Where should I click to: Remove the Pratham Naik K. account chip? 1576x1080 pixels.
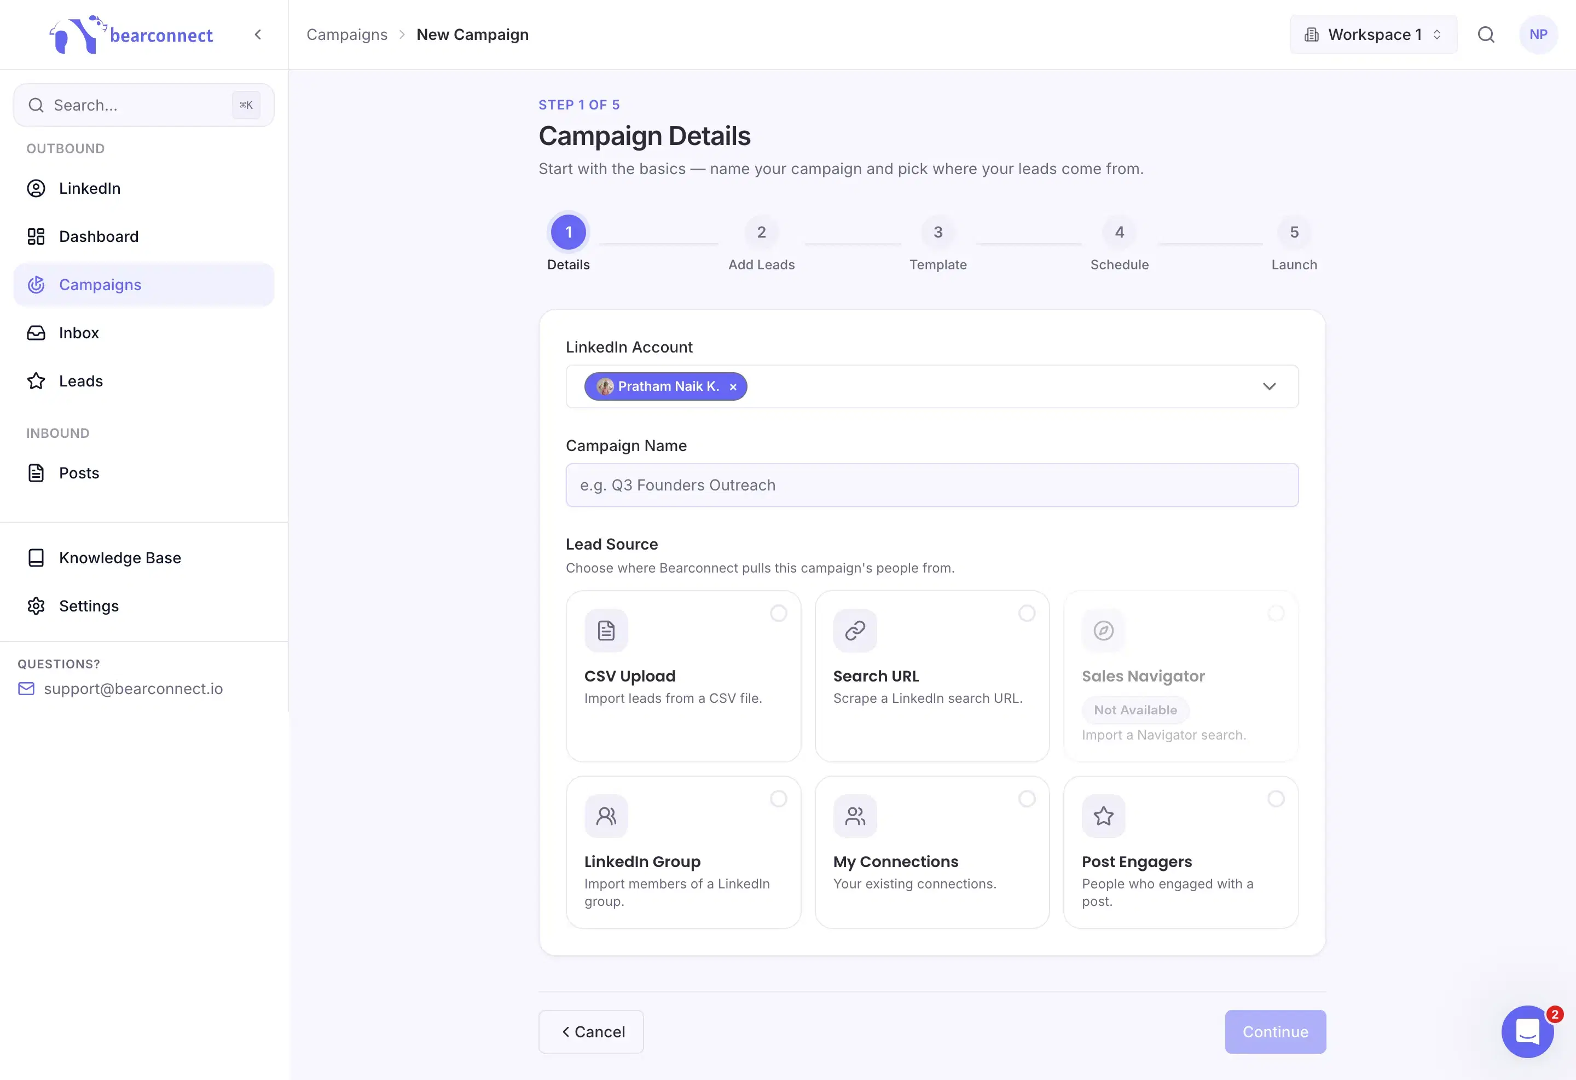(733, 386)
